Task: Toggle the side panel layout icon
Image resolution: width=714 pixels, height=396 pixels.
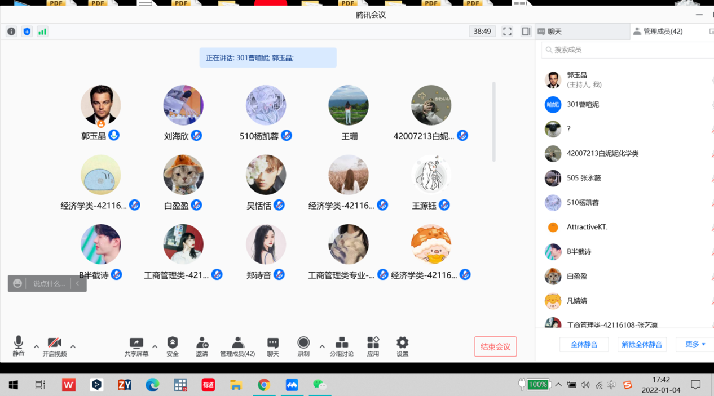Action: click(526, 32)
